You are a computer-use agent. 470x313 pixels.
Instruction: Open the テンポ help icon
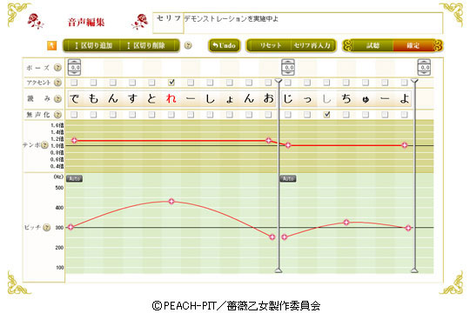tap(44, 145)
